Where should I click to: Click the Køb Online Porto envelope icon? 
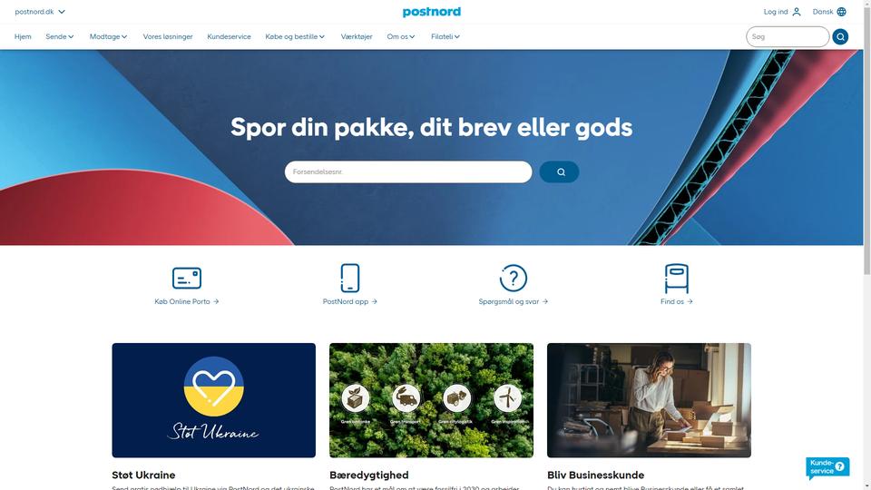(187, 278)
